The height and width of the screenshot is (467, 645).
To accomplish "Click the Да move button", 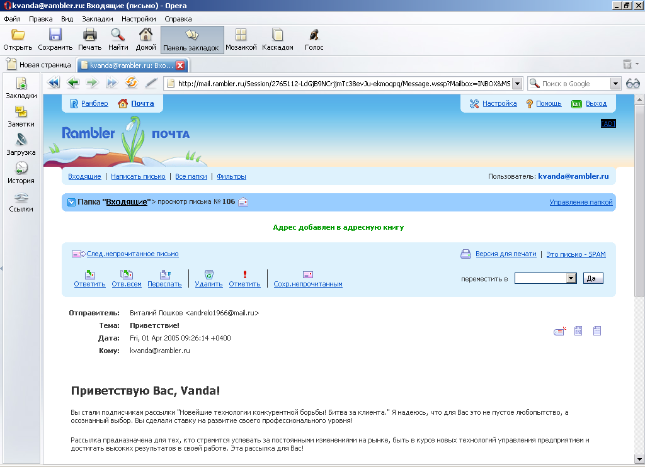I will [593, 278].
